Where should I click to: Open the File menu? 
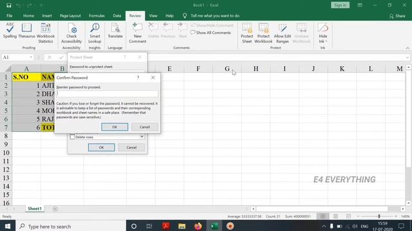(10, 15)
